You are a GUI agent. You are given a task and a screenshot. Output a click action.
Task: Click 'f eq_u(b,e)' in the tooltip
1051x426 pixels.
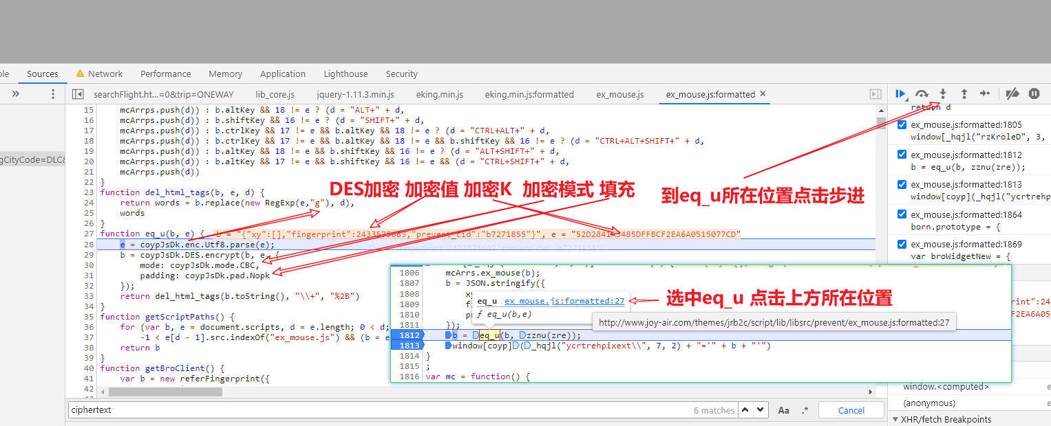(504, 315)
